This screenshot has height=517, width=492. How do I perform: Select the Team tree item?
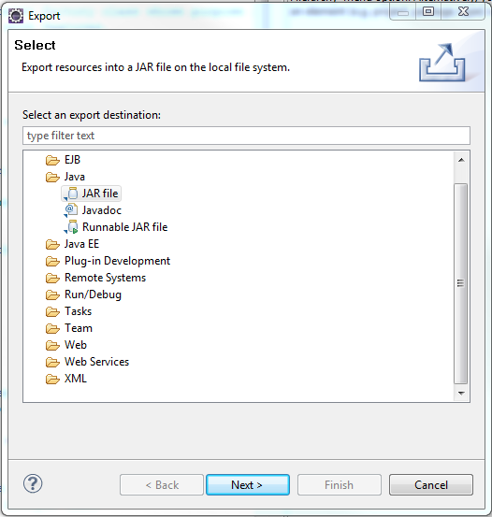click(79, 328)
